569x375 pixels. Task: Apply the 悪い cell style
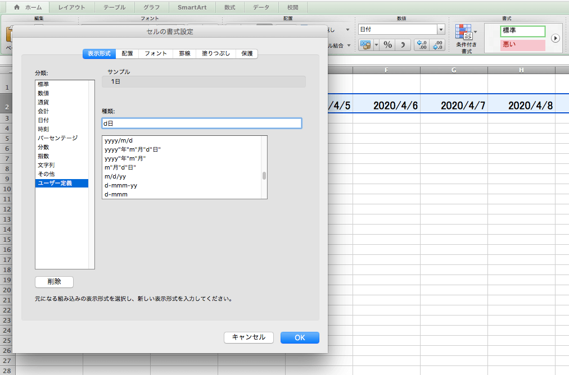point(523,45)
